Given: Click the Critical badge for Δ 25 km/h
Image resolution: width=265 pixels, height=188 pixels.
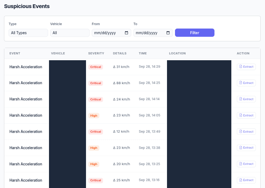Looking at the screenshot, I should tap(95, 180).
